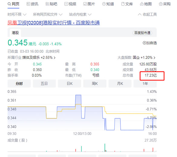The height and width of the screenshot is (157, 177).
Task: Click the 今开 0.345 value
Action: (37, 64)
